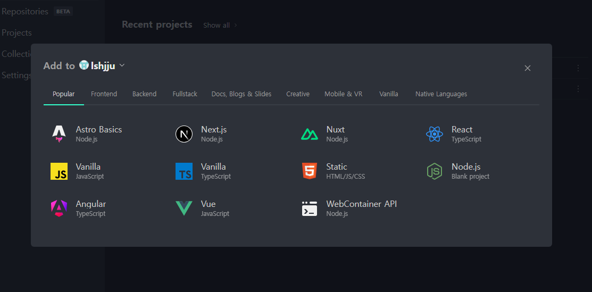
Task: Pick the Node.js Blank project title
Action: click(466, 166)
